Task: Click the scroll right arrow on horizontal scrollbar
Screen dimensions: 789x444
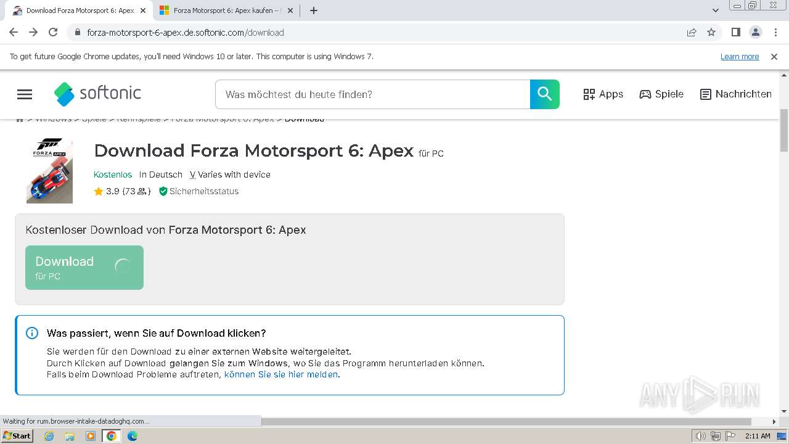Action: pos(774,422)
